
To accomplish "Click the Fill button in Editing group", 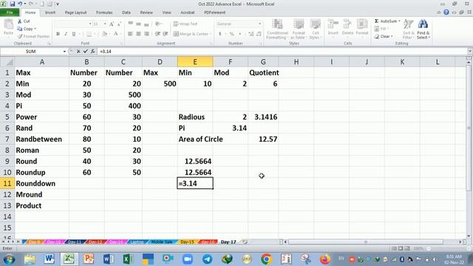I will [381, 29].
